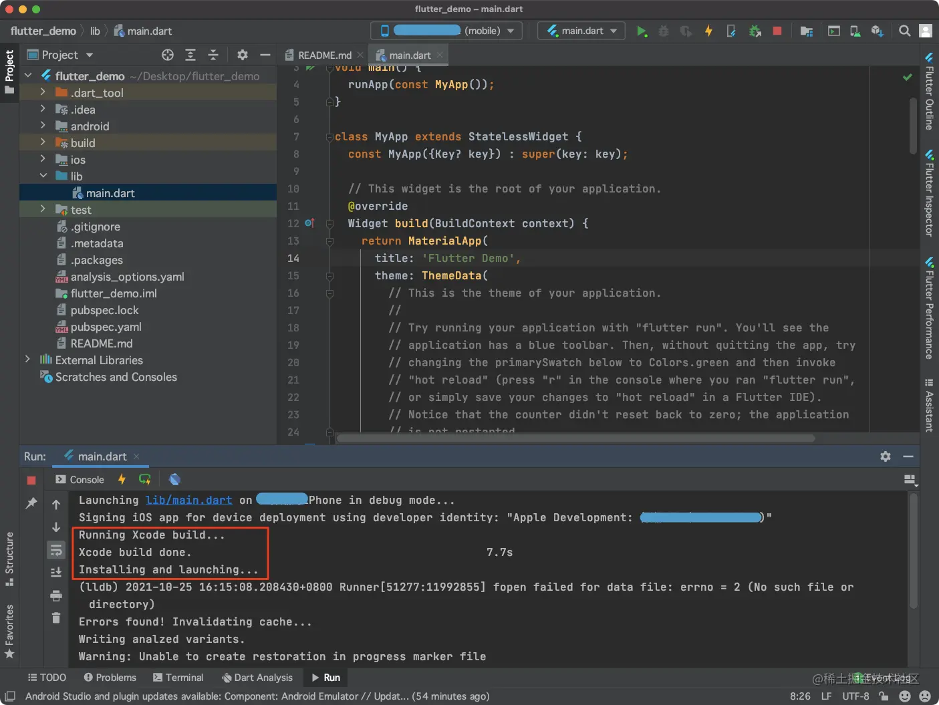Expand all items in Project panel
Screen dimensions: 939x705
(190, 55)
